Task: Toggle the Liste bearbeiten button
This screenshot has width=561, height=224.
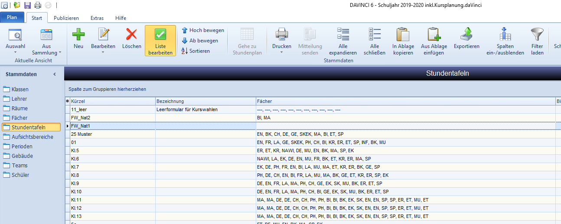Action: click(160, 41)
